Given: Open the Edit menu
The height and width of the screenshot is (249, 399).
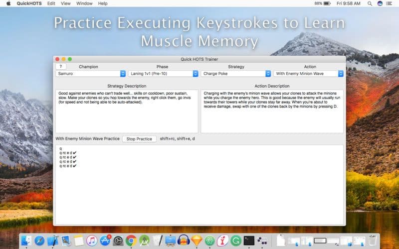Looking at the screenshot, I should point(51,3).
